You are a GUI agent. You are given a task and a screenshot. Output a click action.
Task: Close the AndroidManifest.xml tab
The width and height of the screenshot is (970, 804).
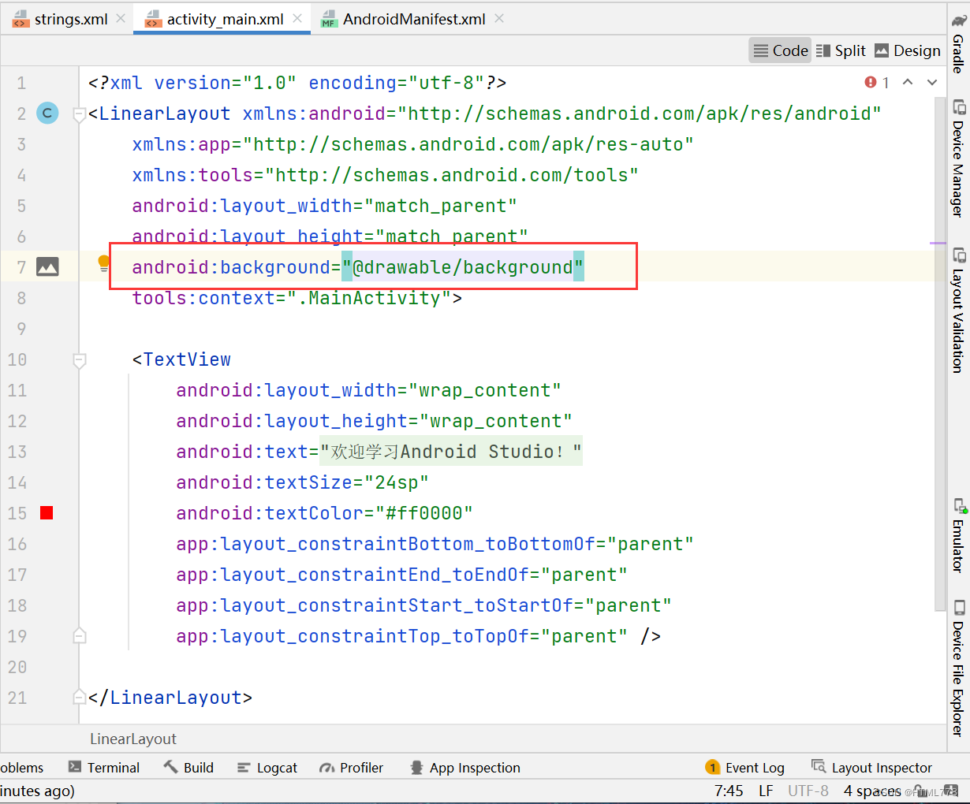499,18
